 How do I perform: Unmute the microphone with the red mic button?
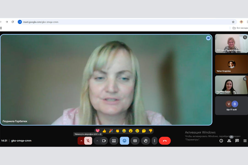coord(88,141)
